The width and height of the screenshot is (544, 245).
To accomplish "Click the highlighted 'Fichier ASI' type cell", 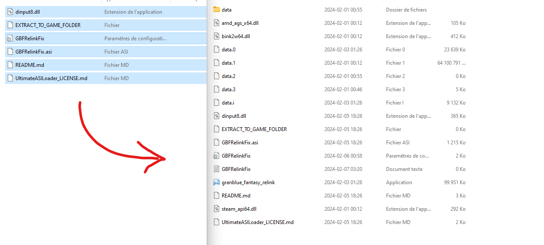I will tap(116, 51).
